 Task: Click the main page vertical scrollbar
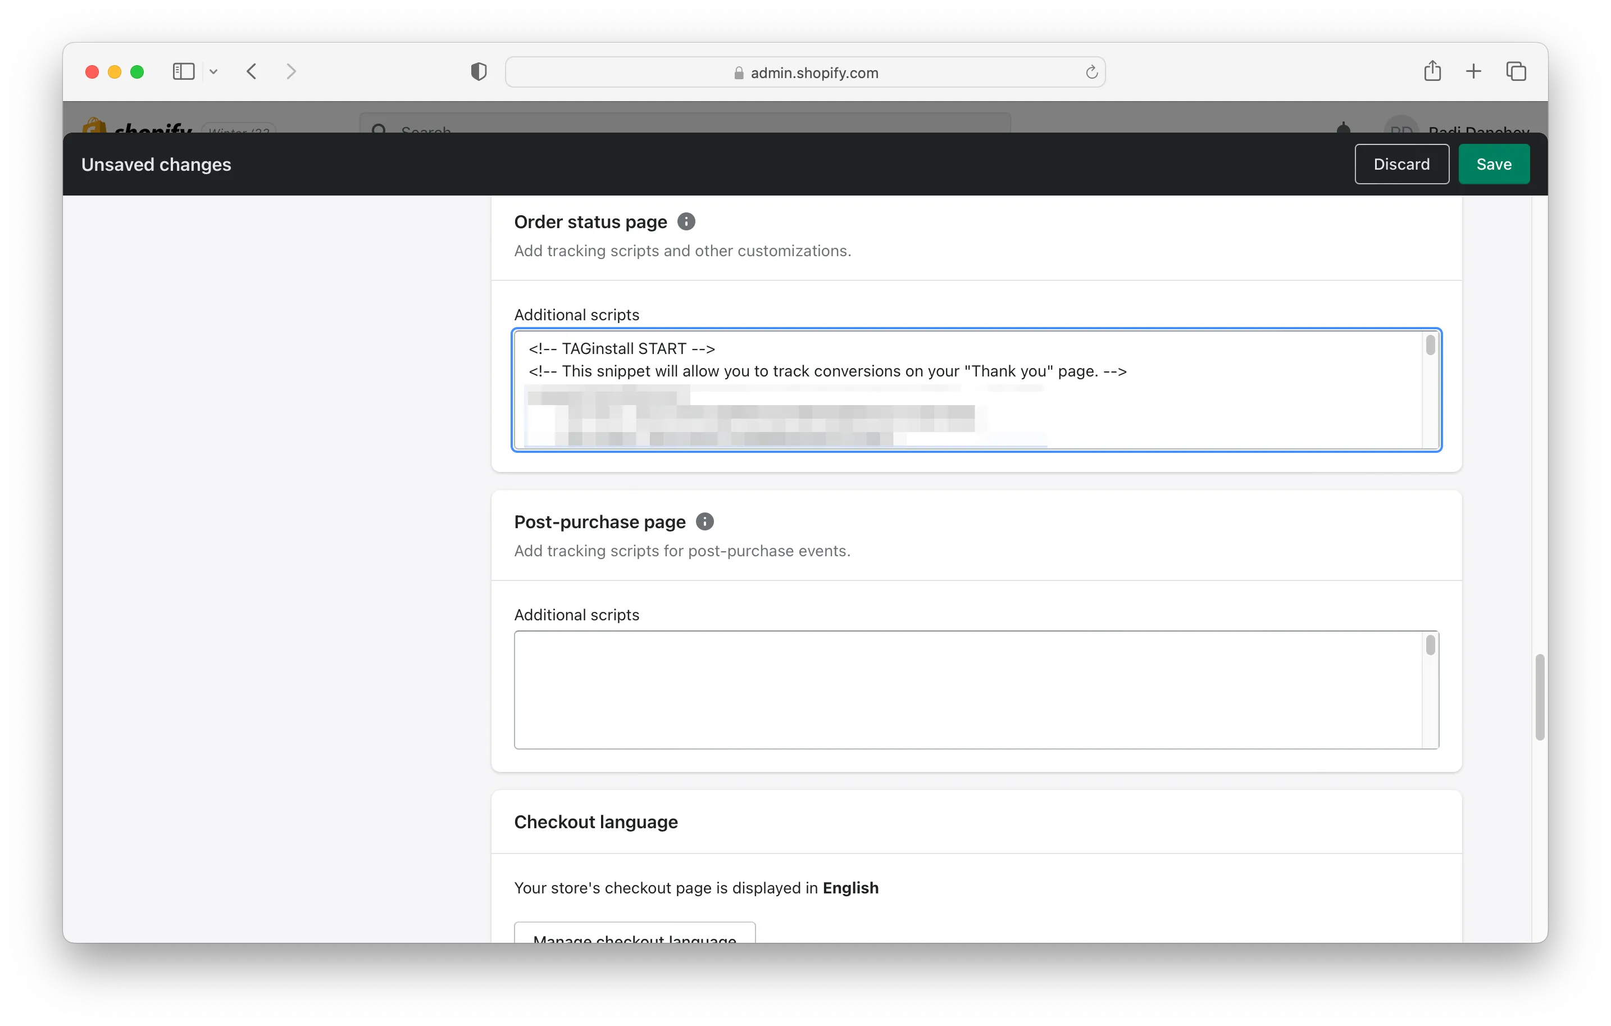coord(1540,697)
